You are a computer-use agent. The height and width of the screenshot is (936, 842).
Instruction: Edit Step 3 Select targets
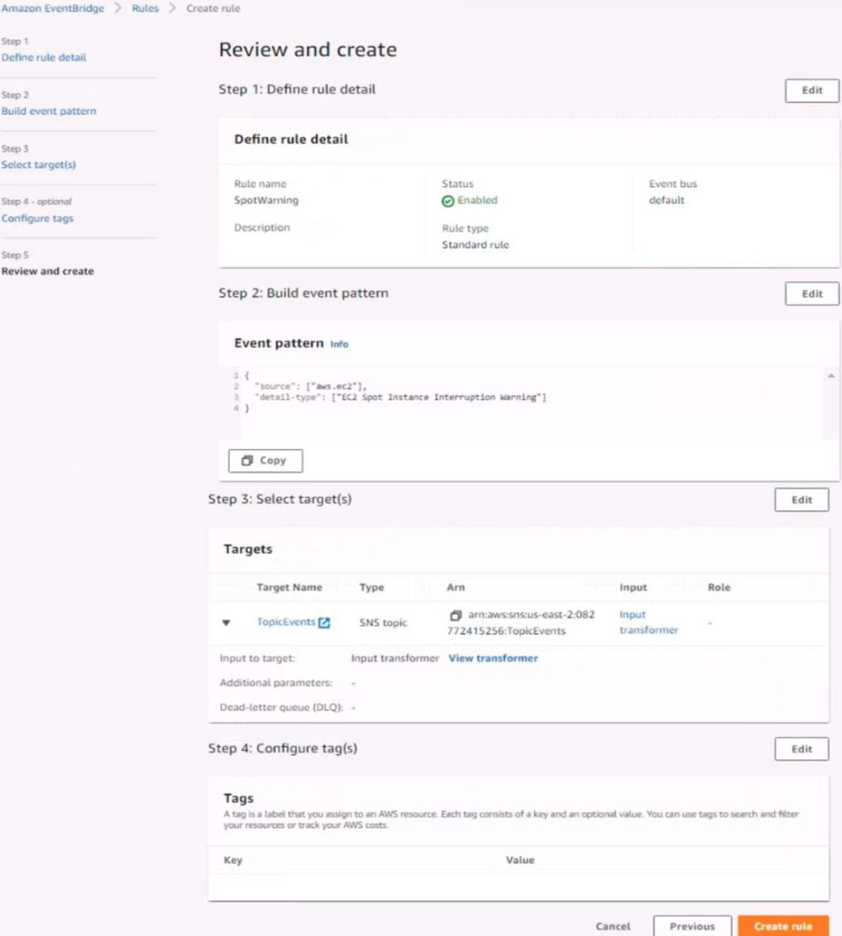pyautogui.click(x=802, y=500)
